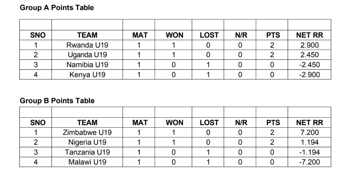Click the Nigeria U19 team cell
This screenshot has width=348, height=175.
tap(87, 142)
